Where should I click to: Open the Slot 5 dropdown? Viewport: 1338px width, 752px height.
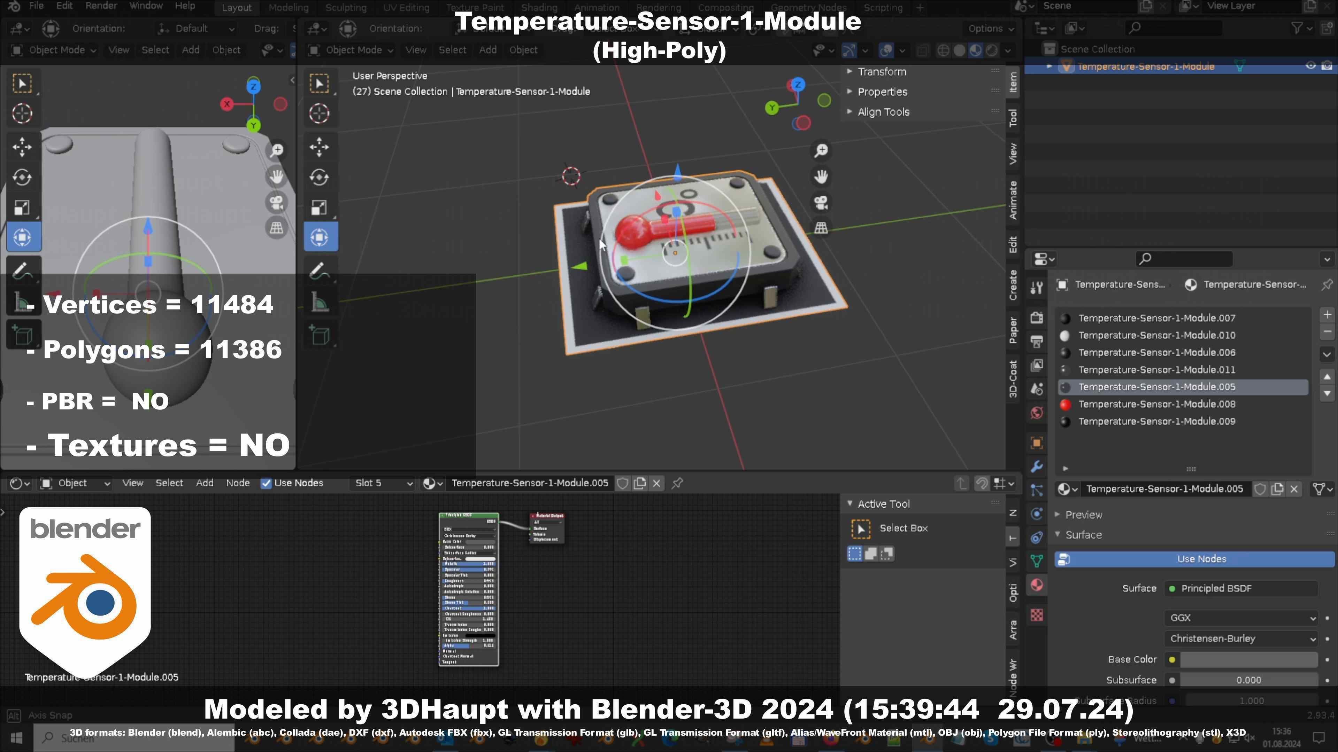click(383, 483)
